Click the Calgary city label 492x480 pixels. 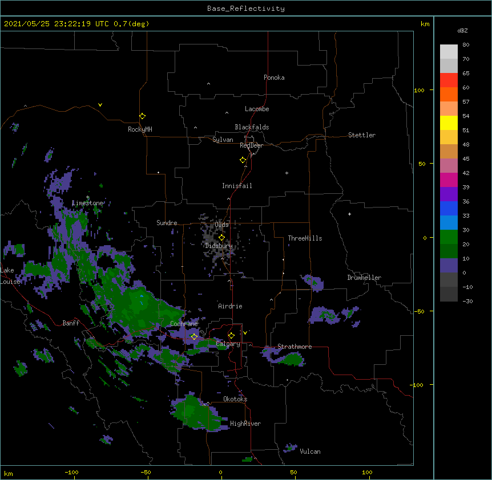coord(228,344)
